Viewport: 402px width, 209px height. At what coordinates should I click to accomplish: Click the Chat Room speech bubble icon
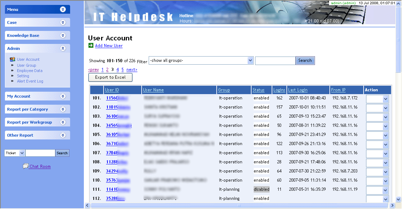(x=25, y=166)
